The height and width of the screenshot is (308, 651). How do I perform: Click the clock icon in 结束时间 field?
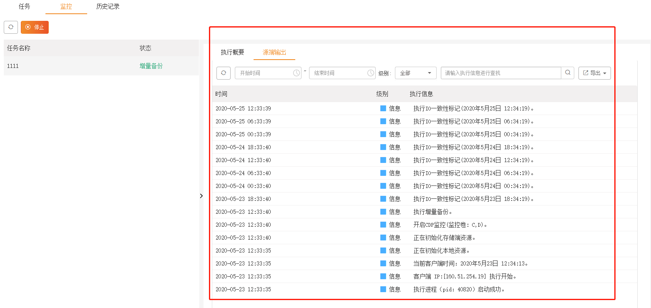(371, 73)
